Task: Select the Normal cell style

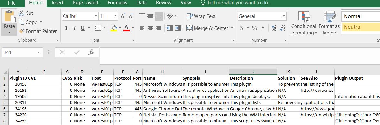Action: (x=361, y=16)
